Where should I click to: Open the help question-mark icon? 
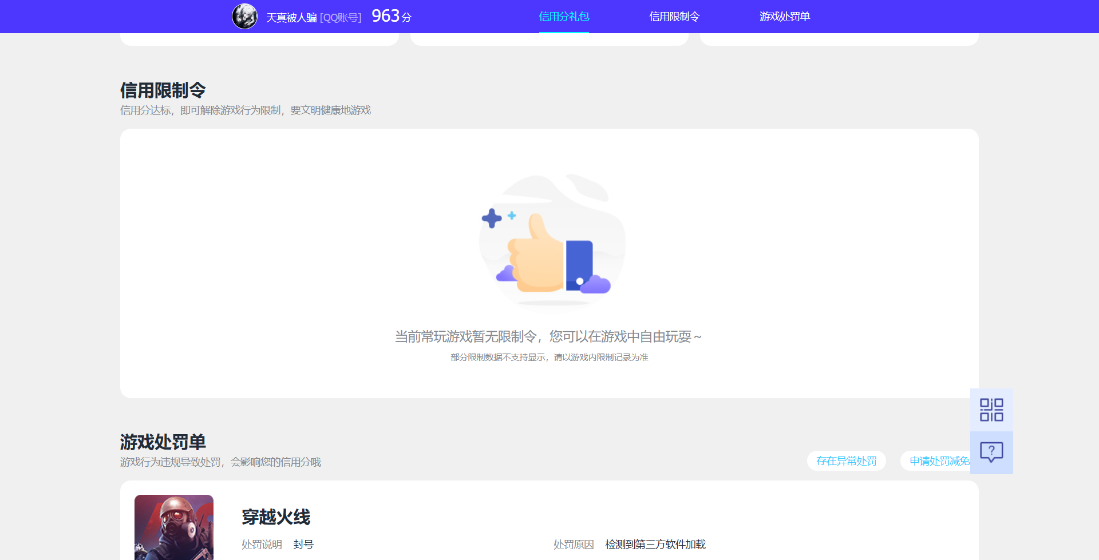(992, 452)
